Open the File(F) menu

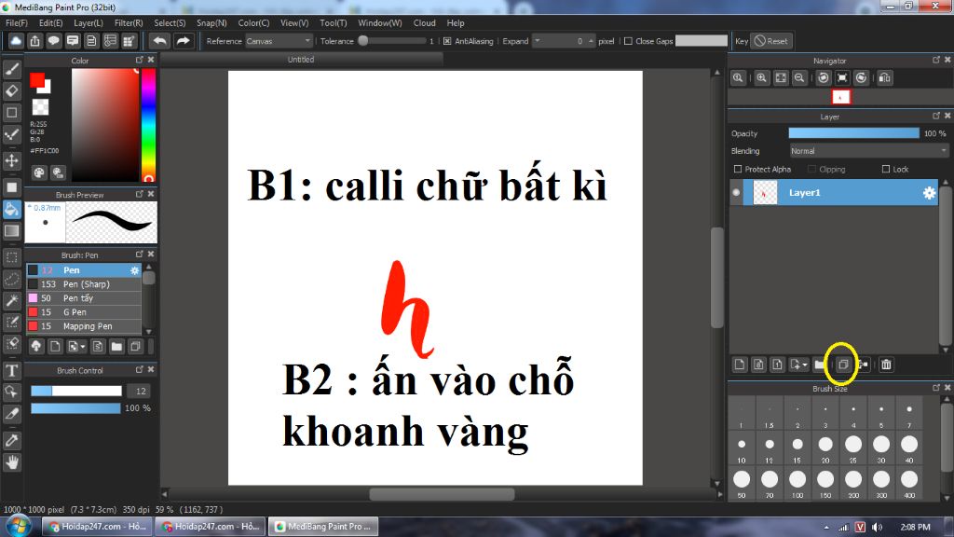(x=17, y=22)
